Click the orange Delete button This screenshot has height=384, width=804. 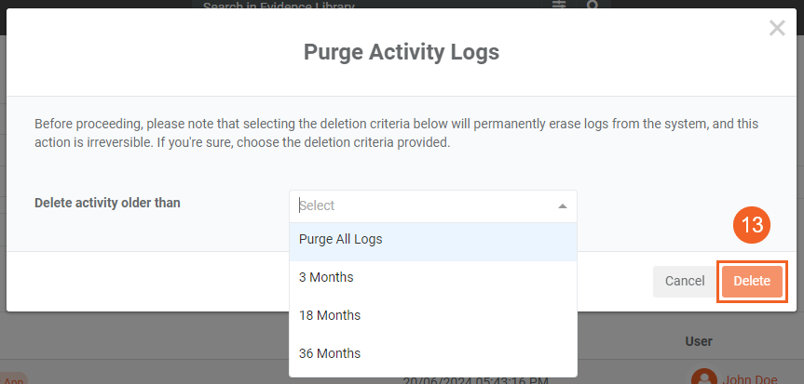click(752, 281)
